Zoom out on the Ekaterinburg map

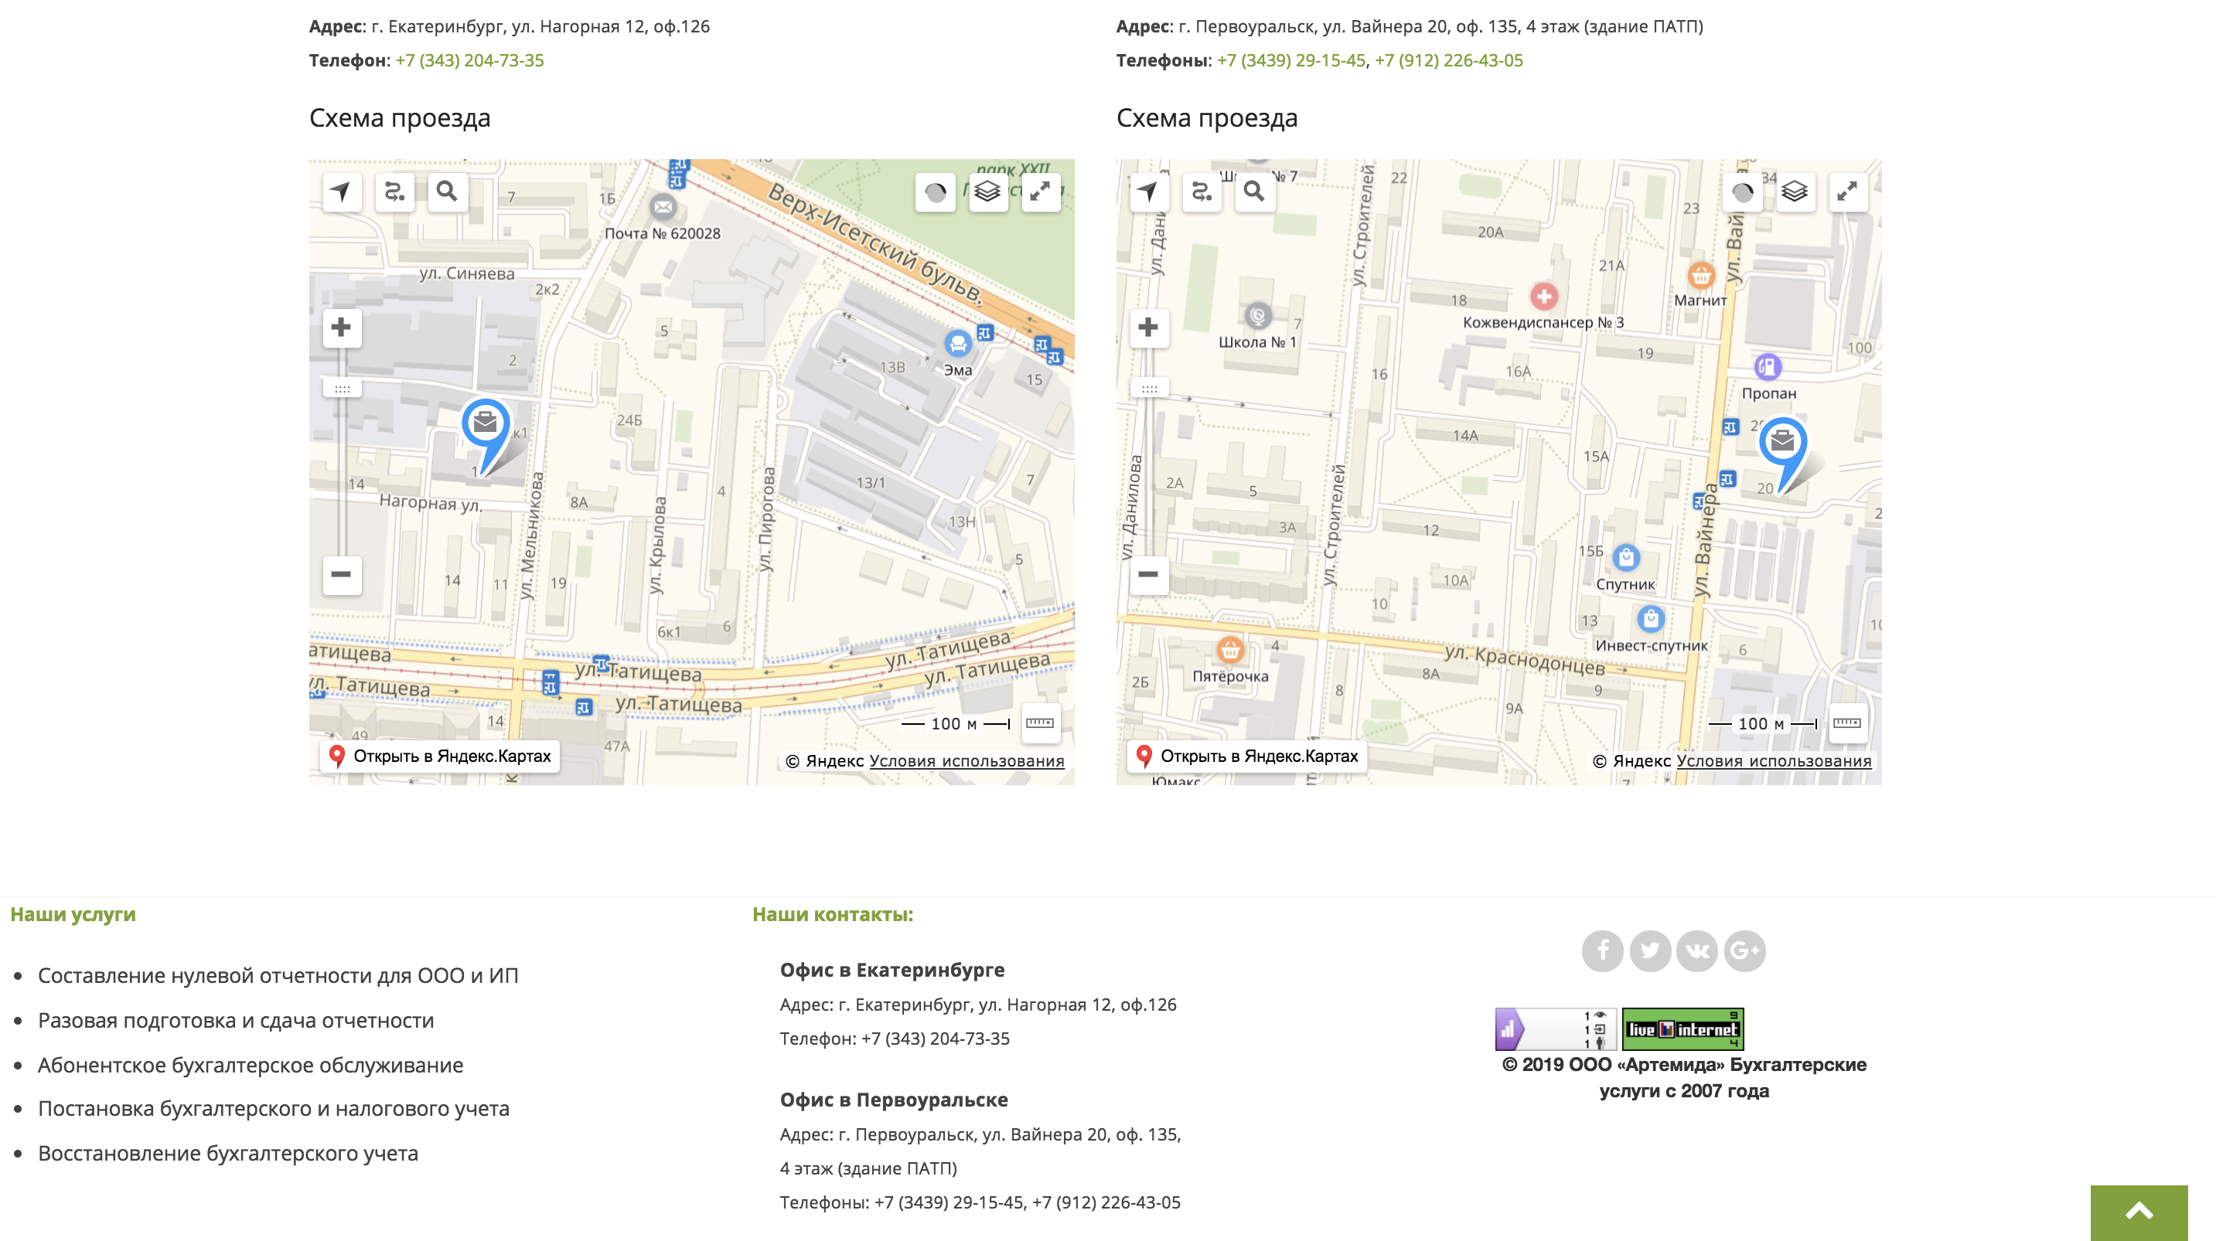point(342,573)
